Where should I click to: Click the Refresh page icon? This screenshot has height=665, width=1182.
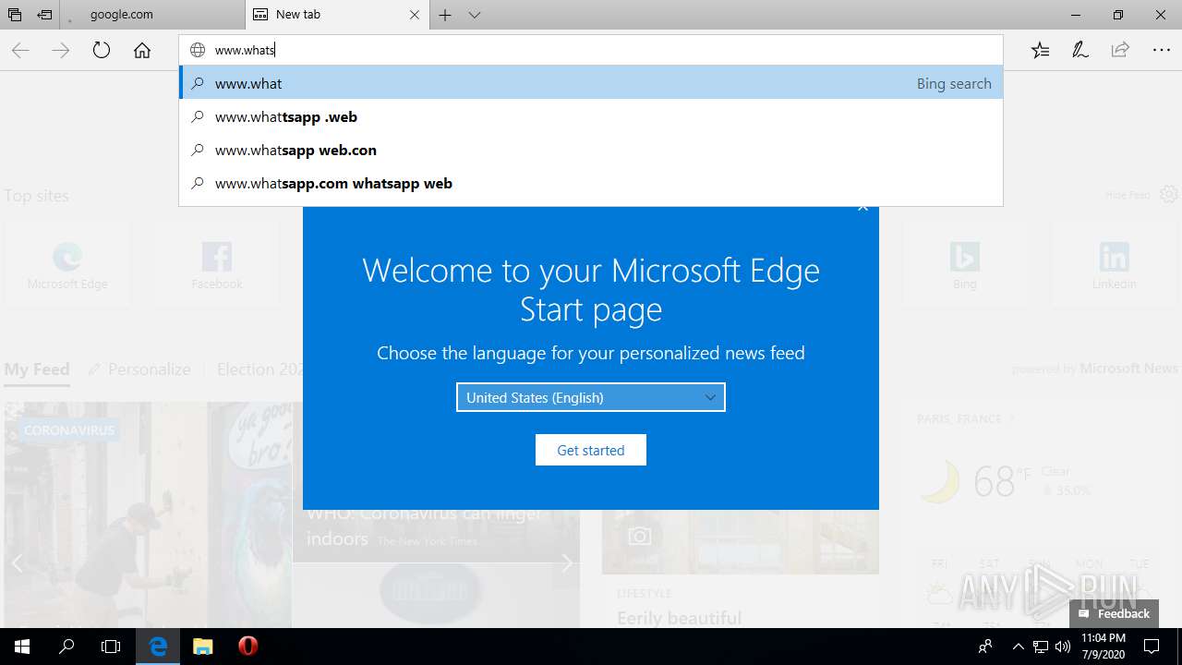[x=102, y=51]
